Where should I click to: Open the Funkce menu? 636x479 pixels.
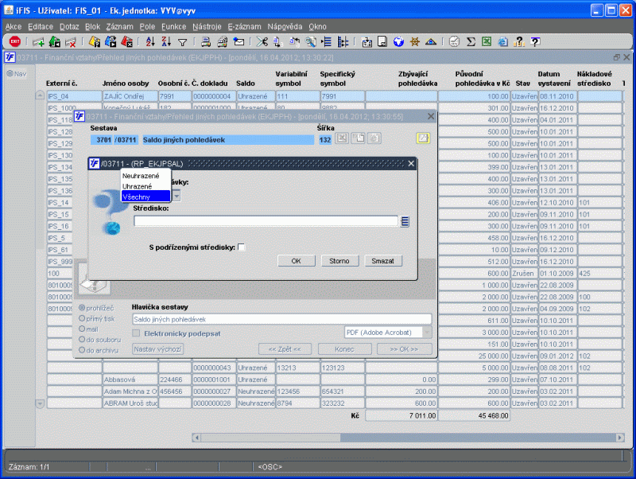[x=173, y=27]
